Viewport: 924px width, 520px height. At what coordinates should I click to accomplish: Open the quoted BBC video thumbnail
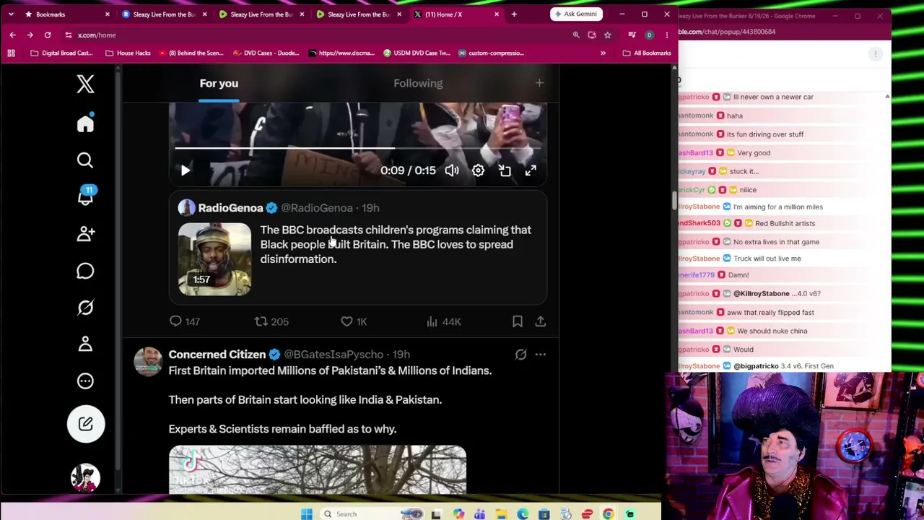[214, 259]
